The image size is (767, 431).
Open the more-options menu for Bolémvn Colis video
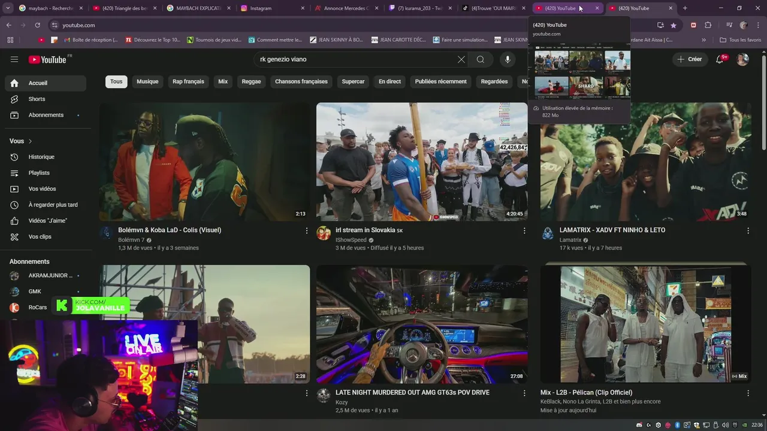pos(307,230)
